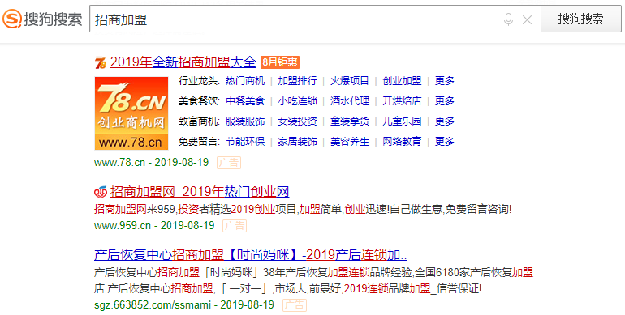Open result 产后恢复中心招商加盟【时尚妈咪】
Viewport: 625px width, 315px height.
(x=251, y=254)
